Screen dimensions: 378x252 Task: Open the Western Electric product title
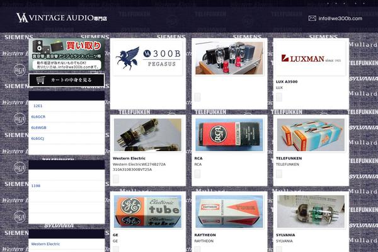[x=129, y=158]
